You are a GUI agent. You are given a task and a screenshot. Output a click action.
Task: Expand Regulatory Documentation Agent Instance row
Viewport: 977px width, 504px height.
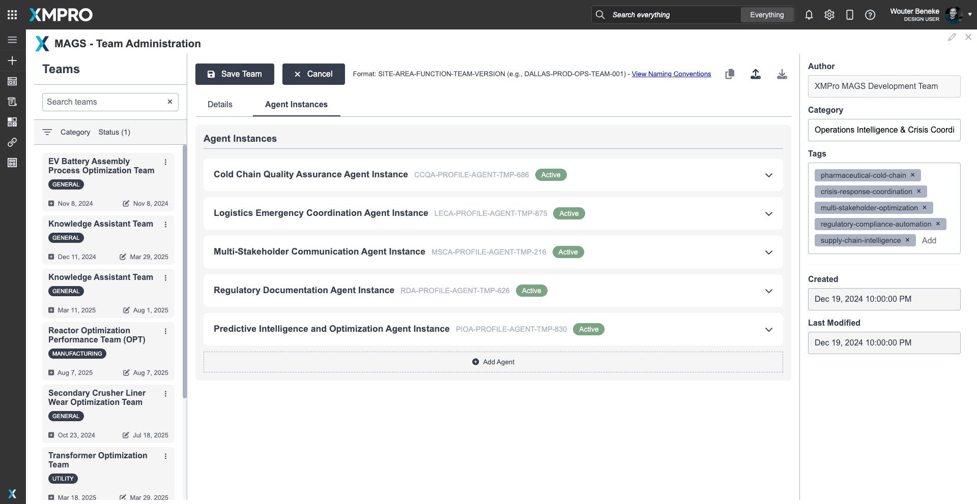pyautogui.click(x=768, y=291)
